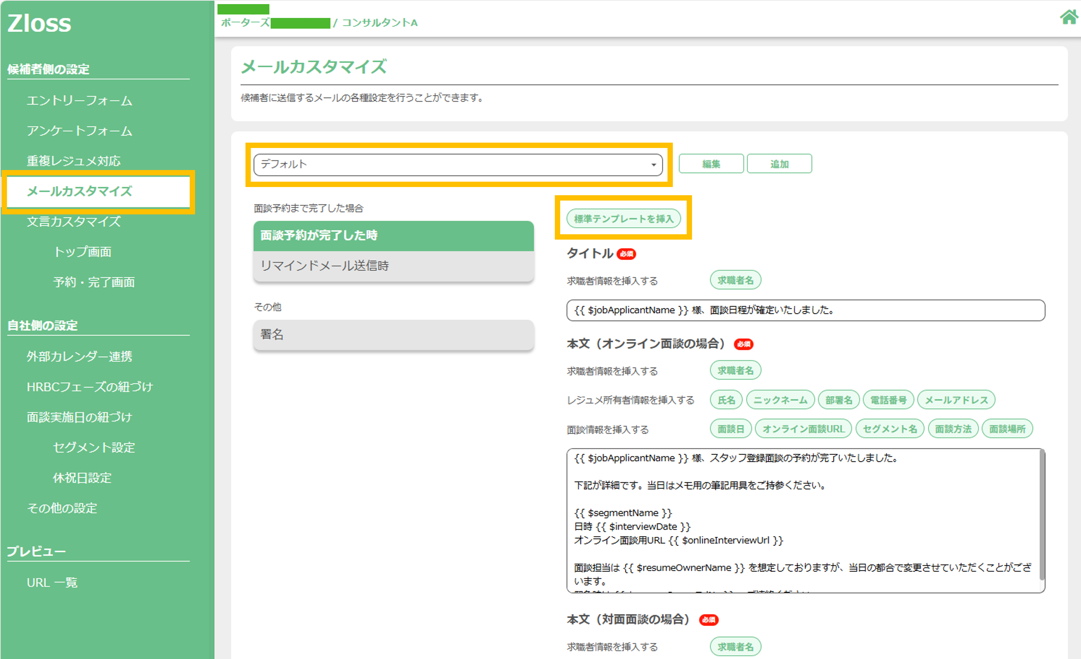Switch to the リマインドメール送信時 tab
The width and height of the screenshot is (1081, 659).
pos(325,266)
